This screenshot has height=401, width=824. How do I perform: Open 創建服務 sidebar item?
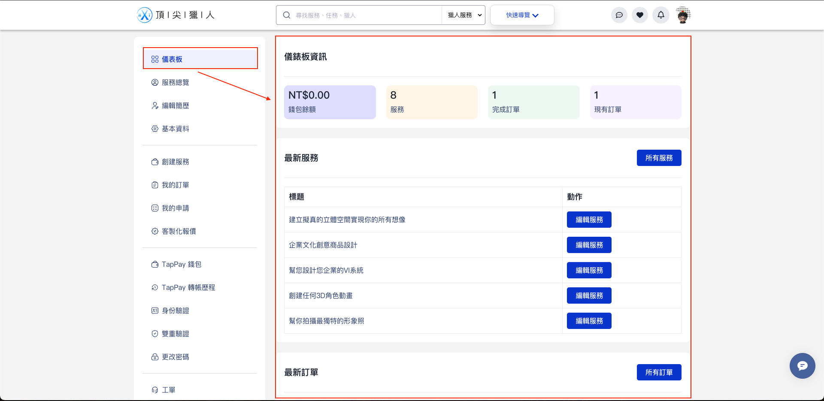point(175,162)
